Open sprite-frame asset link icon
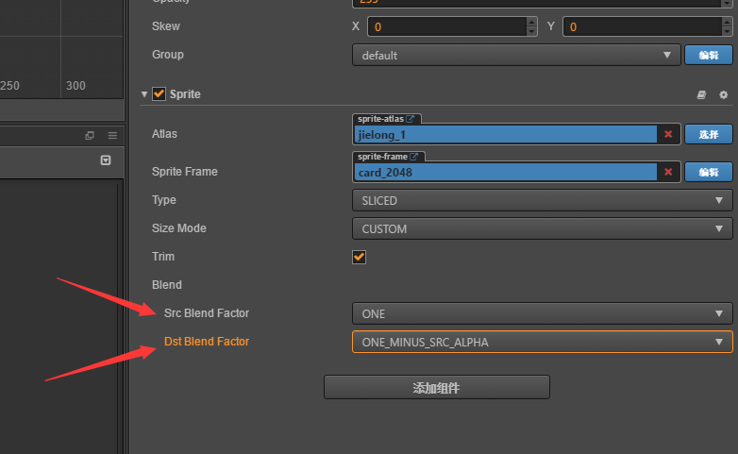738x454 pixels. [x=413, y=157]
